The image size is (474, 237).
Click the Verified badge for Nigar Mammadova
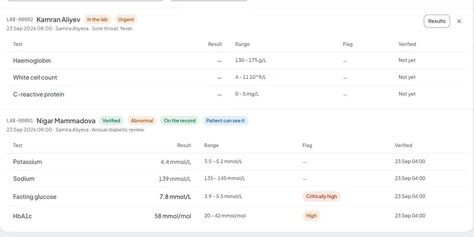coord(111,120)
